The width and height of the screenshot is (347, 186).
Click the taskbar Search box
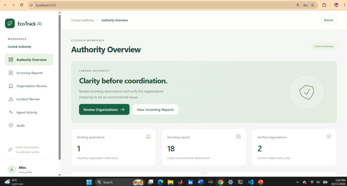tap(120, 182)
